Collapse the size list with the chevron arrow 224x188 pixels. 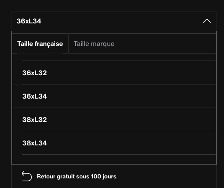[207, 21]
